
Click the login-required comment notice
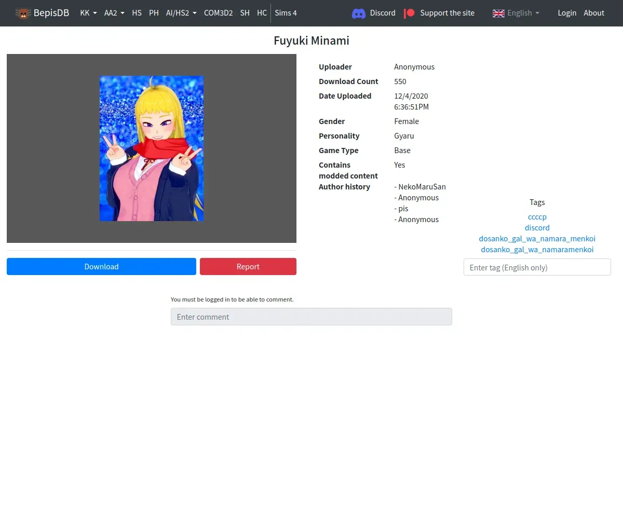point(232,299)
